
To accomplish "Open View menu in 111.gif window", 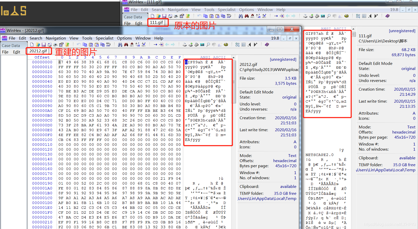I will [x=196, y=10].
